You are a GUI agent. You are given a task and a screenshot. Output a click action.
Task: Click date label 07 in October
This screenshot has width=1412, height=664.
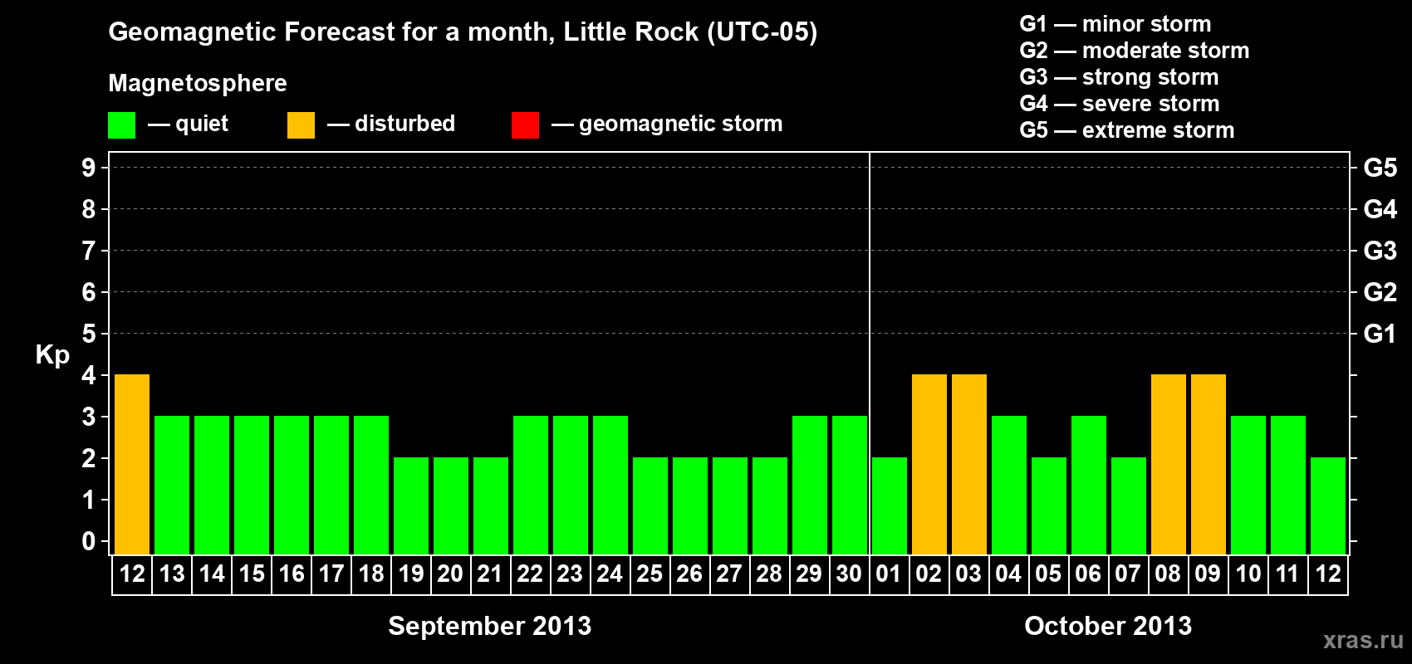1128,574
